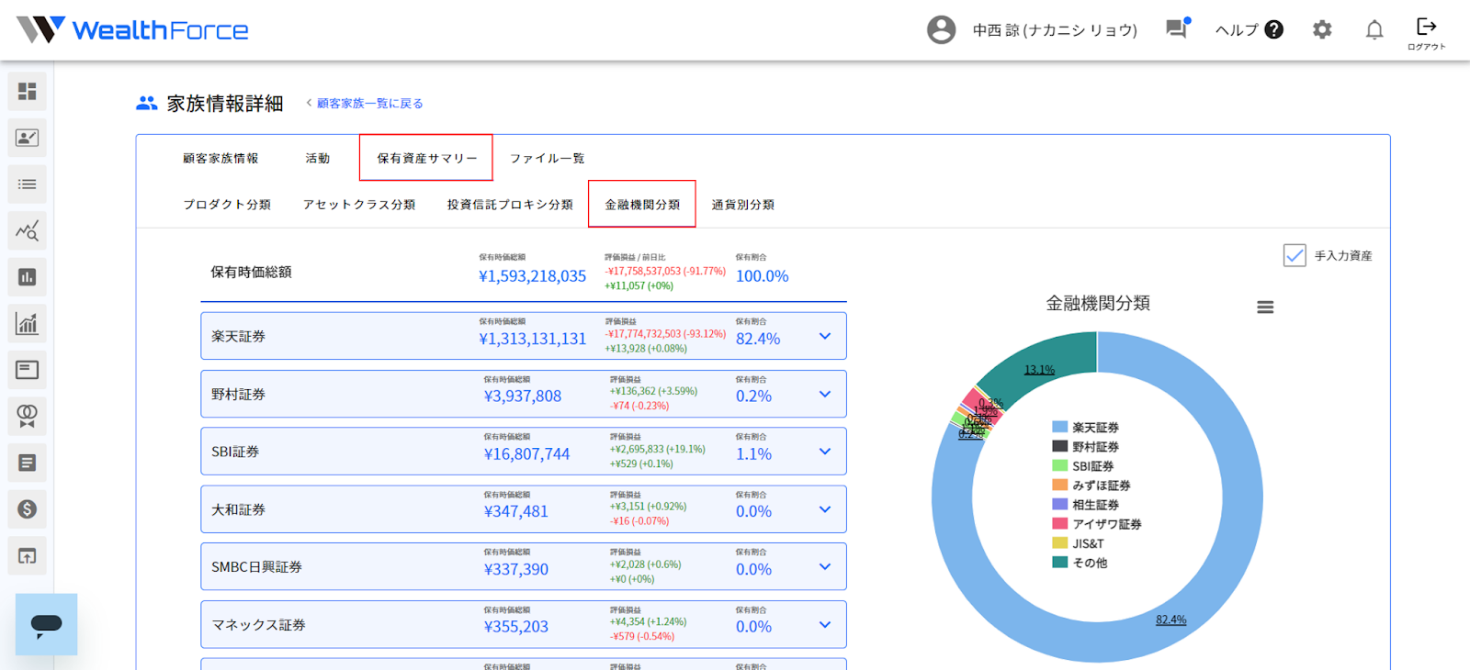Expand the SMBC日興証券 row
This screenshot has height=670, width=1470.
point(825,567)
